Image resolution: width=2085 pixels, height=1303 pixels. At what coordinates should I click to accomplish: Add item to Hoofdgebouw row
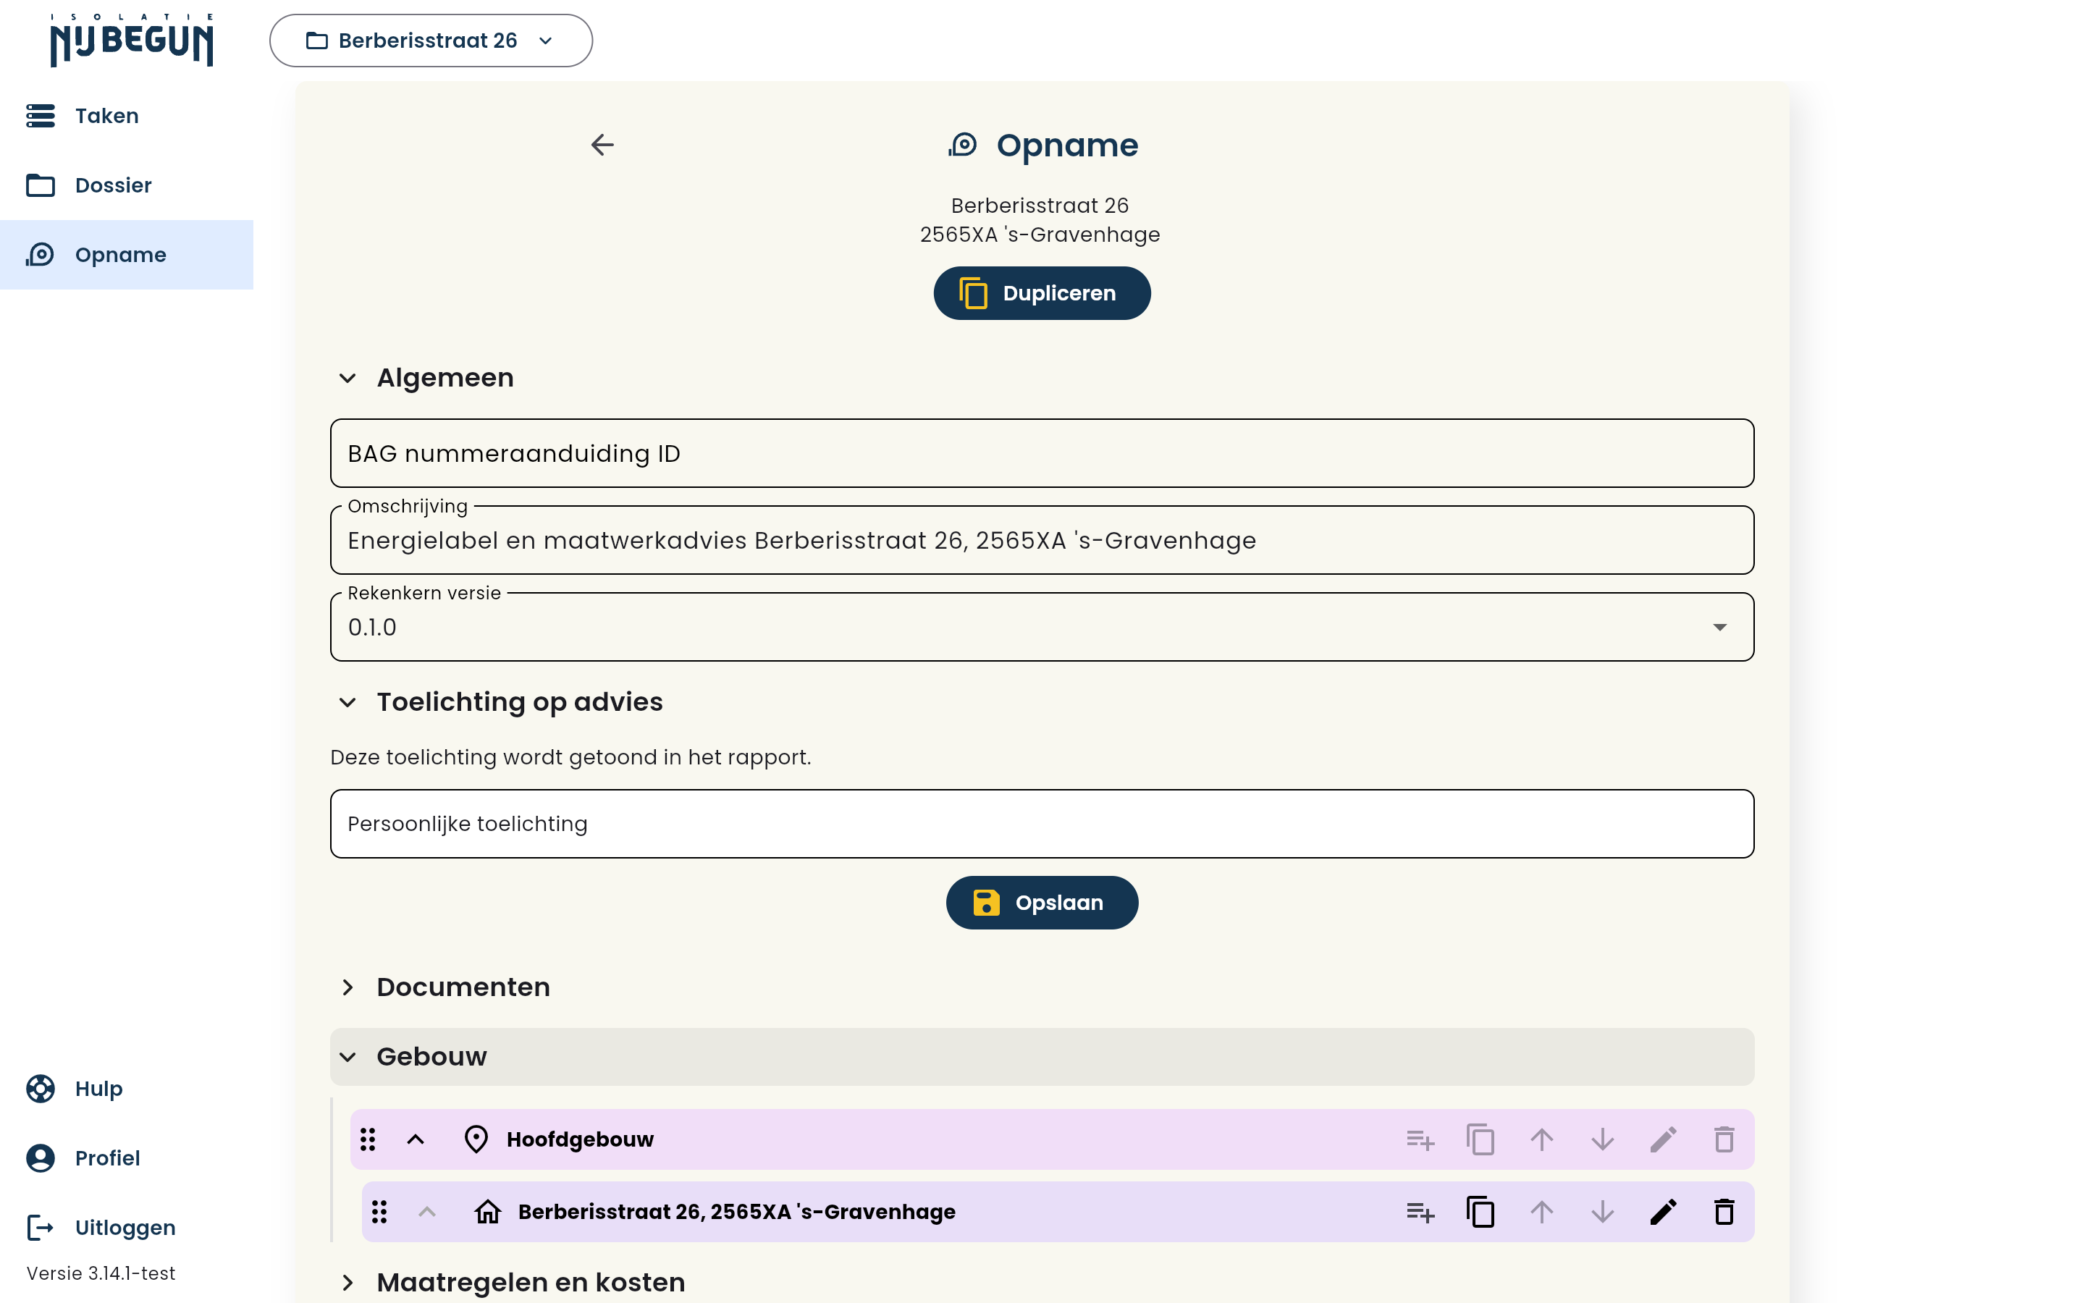(1420, 1139)
